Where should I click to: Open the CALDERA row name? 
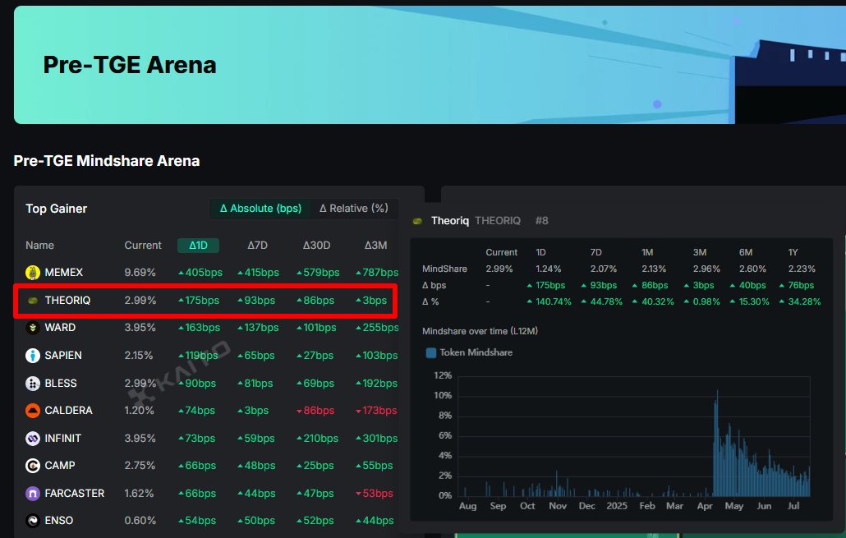(x=68, y=411)
